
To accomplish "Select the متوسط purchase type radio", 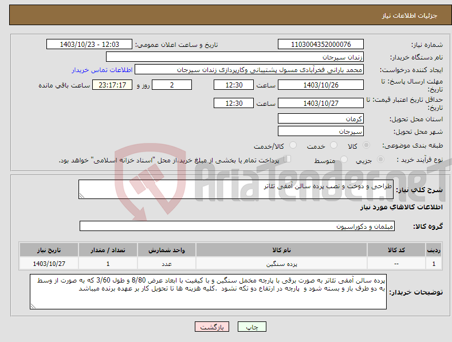I will point(344,159).
